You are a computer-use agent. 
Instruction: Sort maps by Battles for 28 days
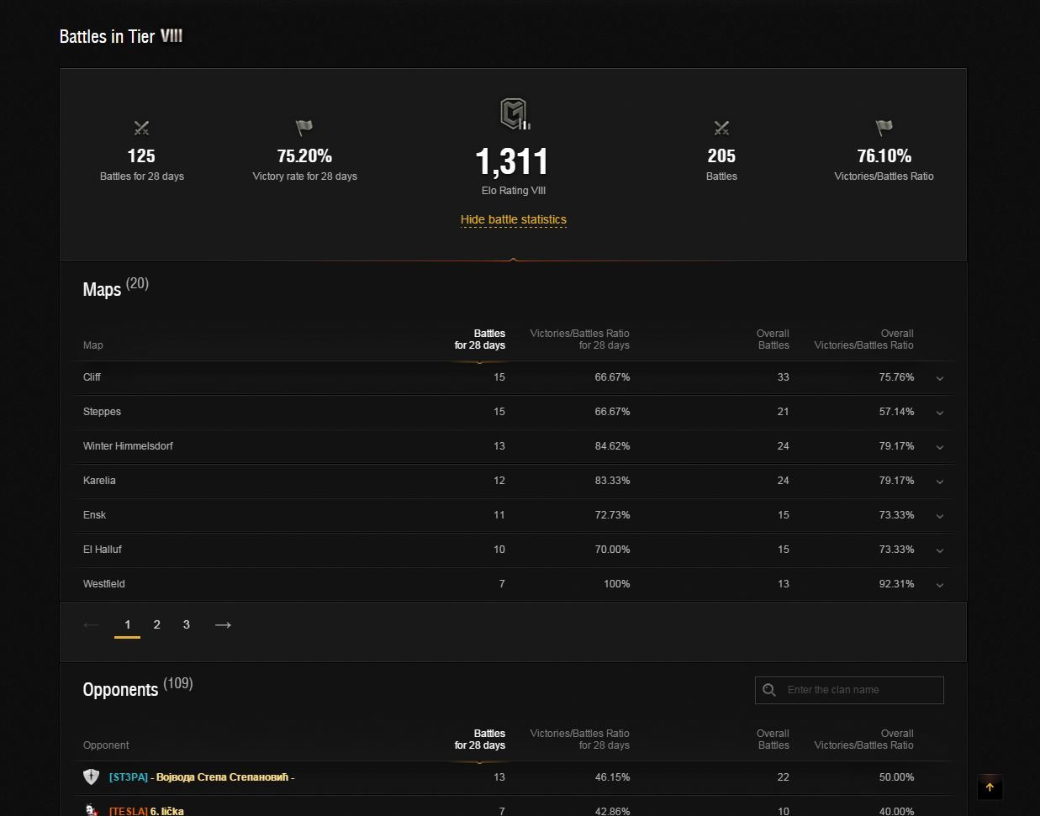[480, 340]
